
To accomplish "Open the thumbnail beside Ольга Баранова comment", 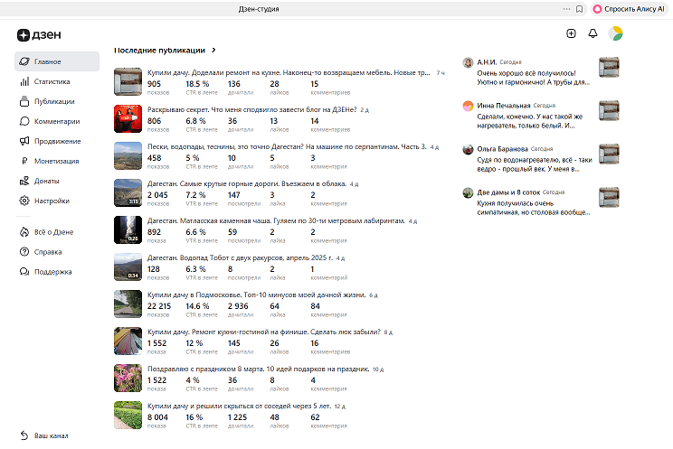I will tap(609, 154).
